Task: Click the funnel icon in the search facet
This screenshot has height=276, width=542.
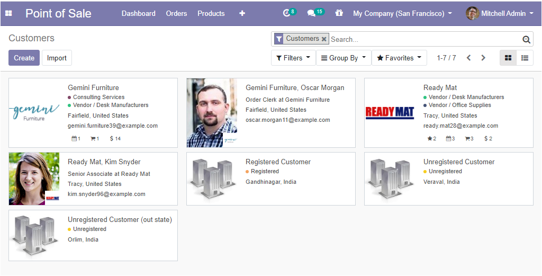Action: click(279, 39)
